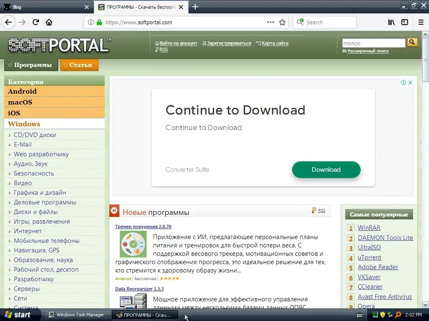Viewport: 429px width, 321px height.
Task: Open Безопасность subcategory
Action: pyautogui.click(x=34, y=173)
